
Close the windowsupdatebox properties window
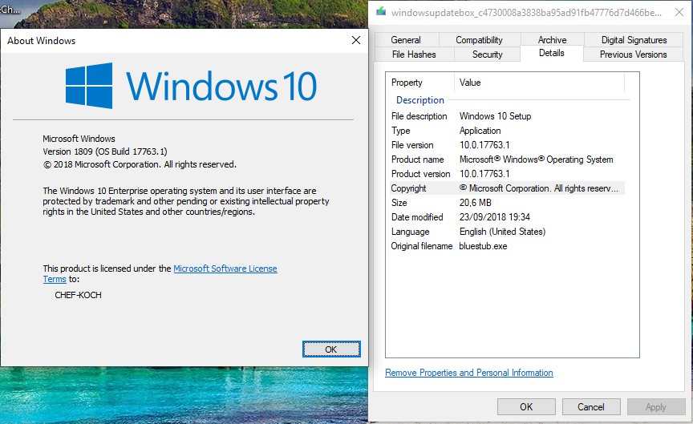click(x=679, y=12)
